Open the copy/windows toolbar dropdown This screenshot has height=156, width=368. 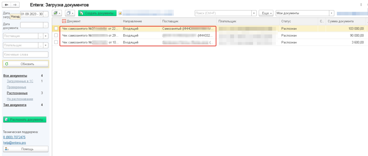click(70, 13)
